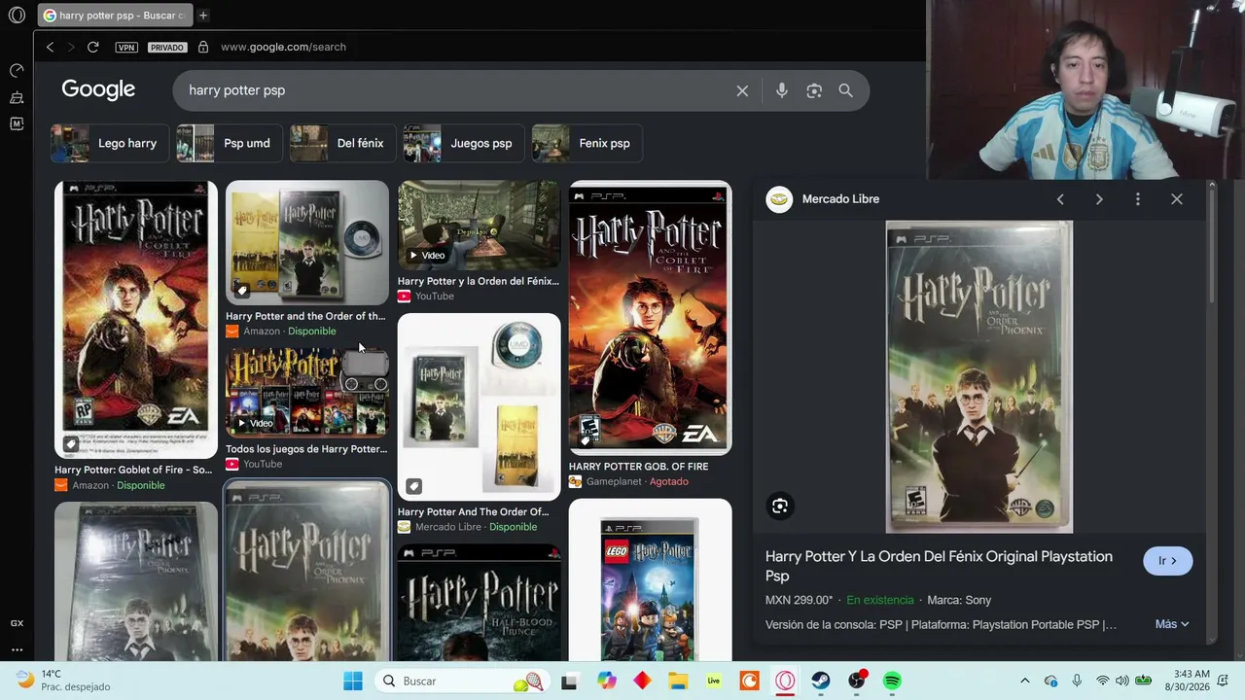Image resolution: width=1245 pixels, height=700 pixels.
Task: Open Mercado Libre source link in preview
Action: coord(823,199)
